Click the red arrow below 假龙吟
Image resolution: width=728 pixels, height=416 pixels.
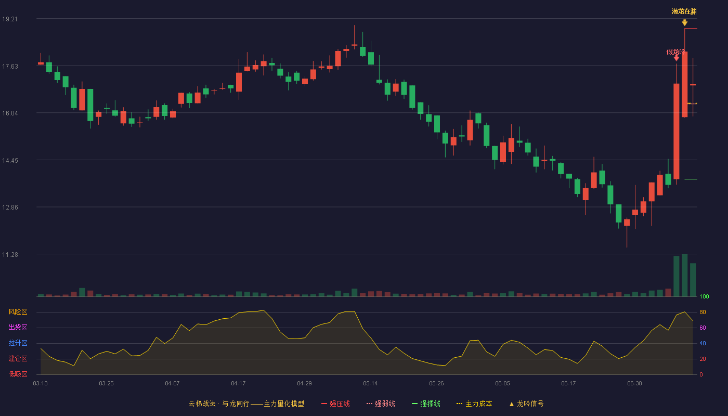point(676,58)
